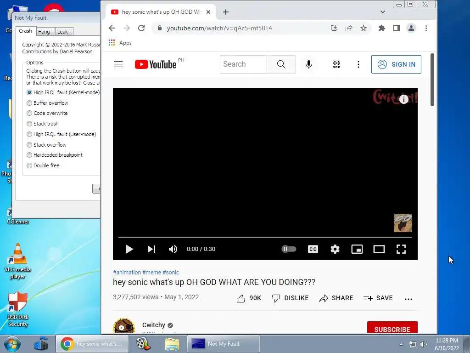Switch to Crash tab in Not My Fault
Screen dimensions: 470x353
pos(25,31)
